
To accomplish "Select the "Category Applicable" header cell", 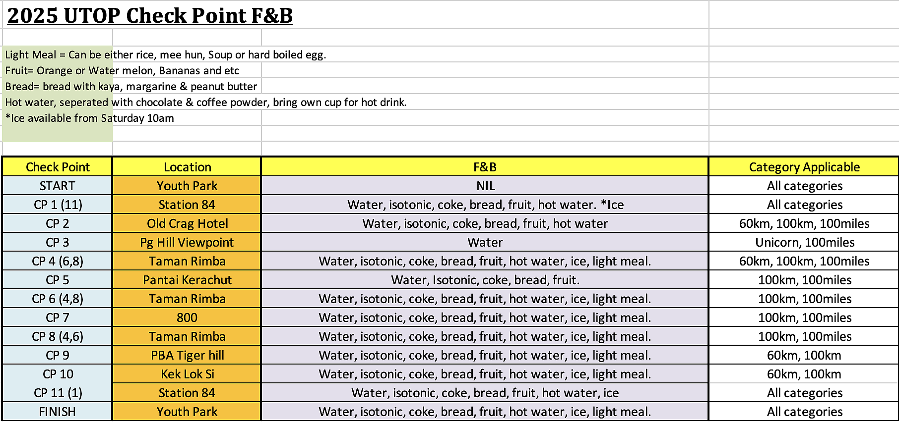I will (x=804, y=167).
